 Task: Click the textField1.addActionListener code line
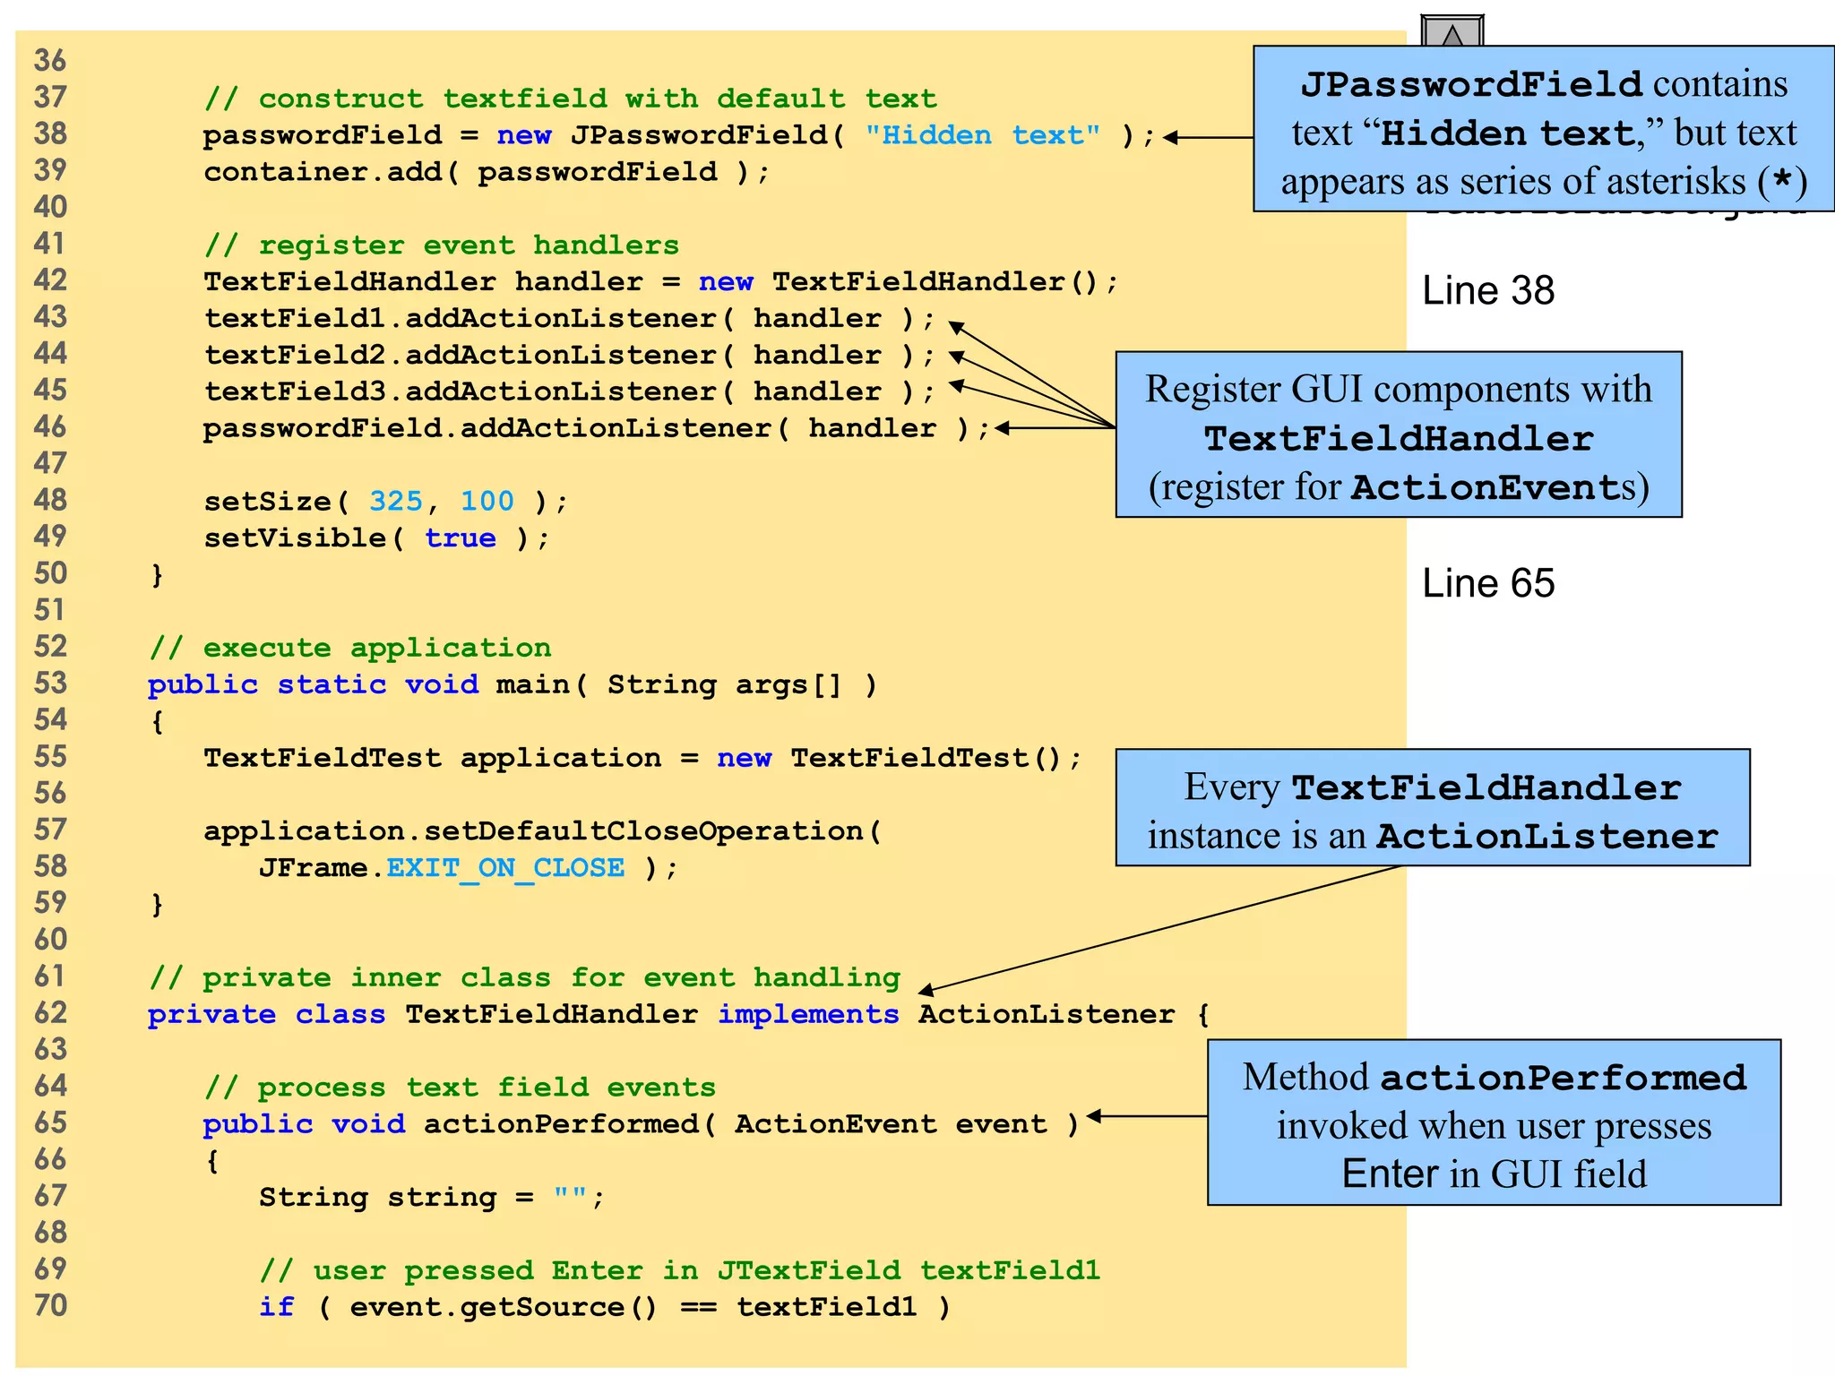pyautogui.click(x=569, y=319)
